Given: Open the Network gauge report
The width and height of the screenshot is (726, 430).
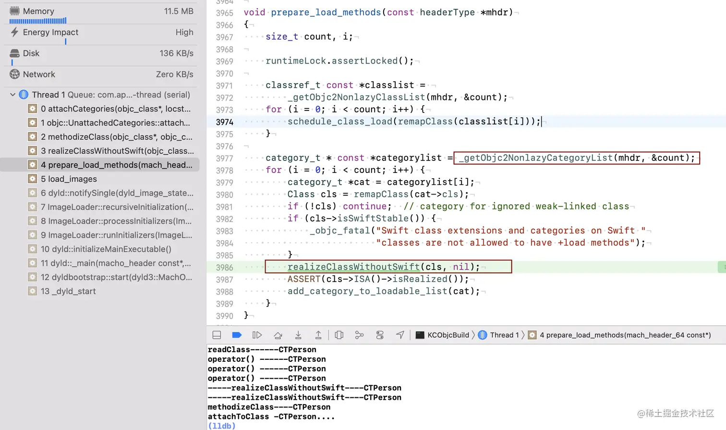Looking at the screenshot, I should (x=101, y=74).
